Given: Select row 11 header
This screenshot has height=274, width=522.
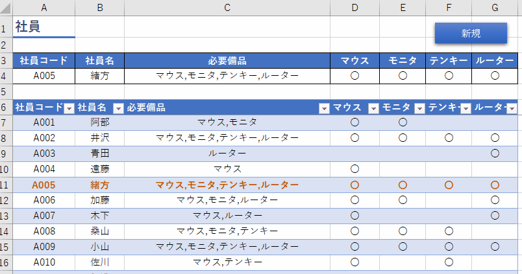Looking at the screenshot, I should 6,185.
